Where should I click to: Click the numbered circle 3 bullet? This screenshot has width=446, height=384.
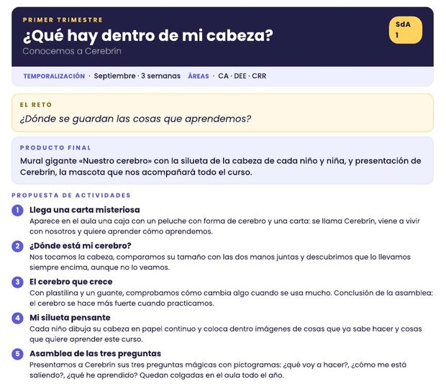tap(17, 282)
